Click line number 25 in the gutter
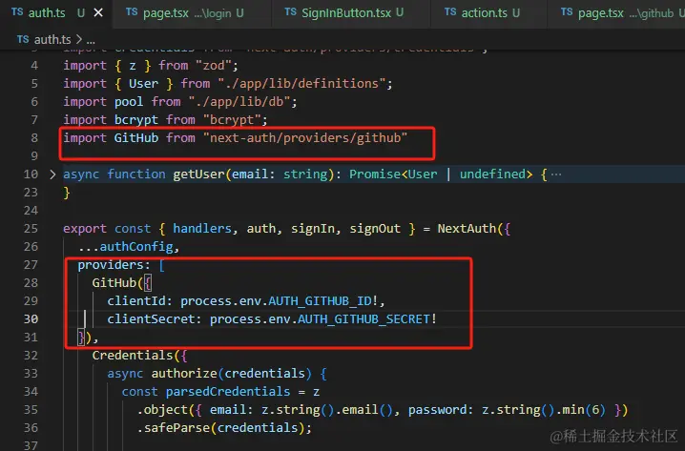This screenshot has height=451, width=685. point(31,229)
